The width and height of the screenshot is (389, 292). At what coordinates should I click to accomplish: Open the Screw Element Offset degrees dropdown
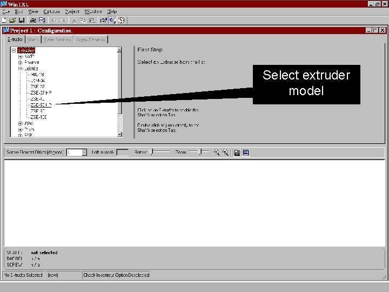84,152
